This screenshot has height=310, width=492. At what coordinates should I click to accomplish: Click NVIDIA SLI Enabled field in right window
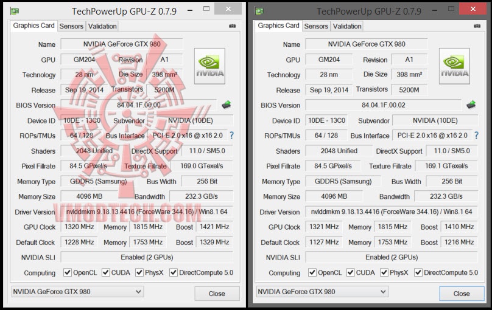[x=392, y=257]
